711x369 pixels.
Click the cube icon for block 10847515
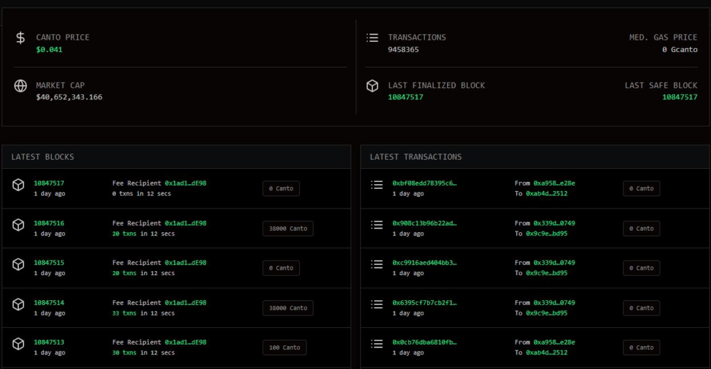coord(18,264)
